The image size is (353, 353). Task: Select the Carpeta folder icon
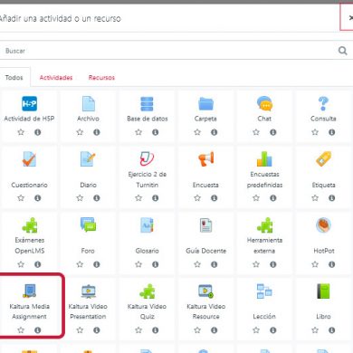[205, 104]
